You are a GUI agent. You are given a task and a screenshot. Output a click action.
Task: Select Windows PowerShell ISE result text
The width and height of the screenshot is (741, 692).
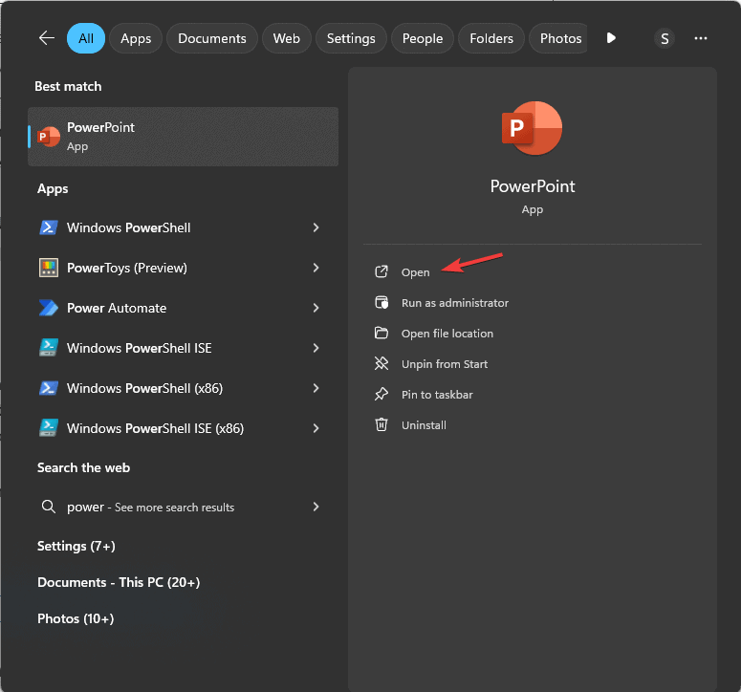139,348
